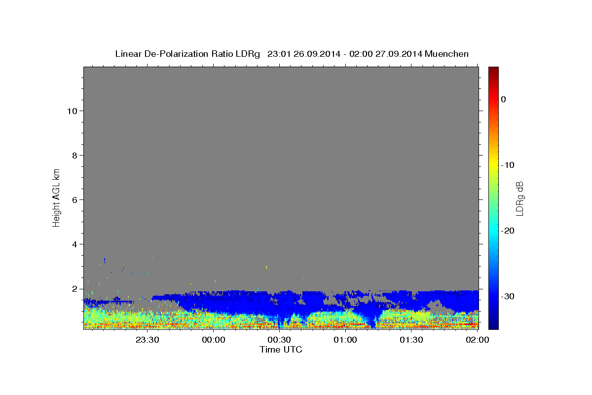Screen dimensions: 592x395
Task: Click the dark blue bottom of the colorbar
Action: click(493, 323)
